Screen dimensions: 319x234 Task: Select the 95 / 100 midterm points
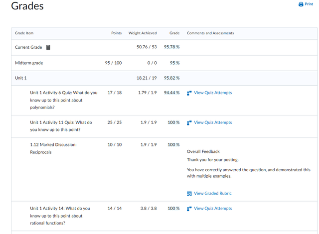point(113,63)
